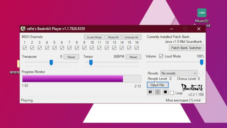Reset the Transpose value

71,57
